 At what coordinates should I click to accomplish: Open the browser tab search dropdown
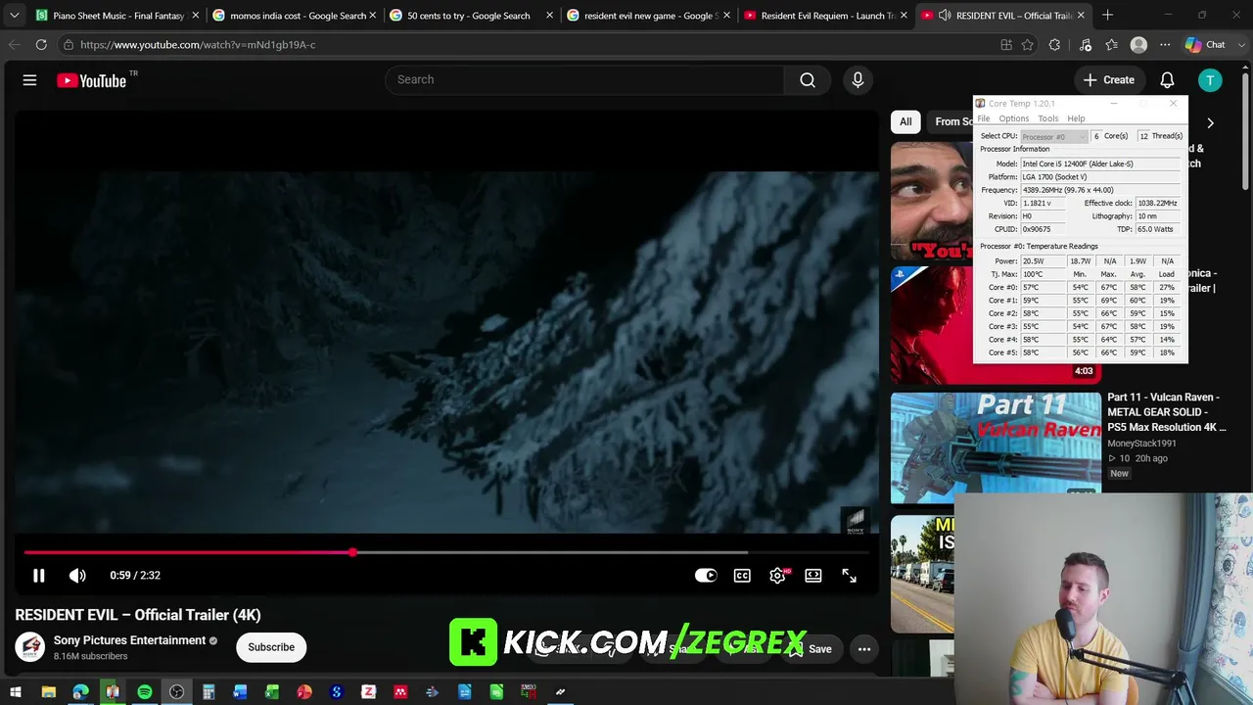[x=14, y=16]
